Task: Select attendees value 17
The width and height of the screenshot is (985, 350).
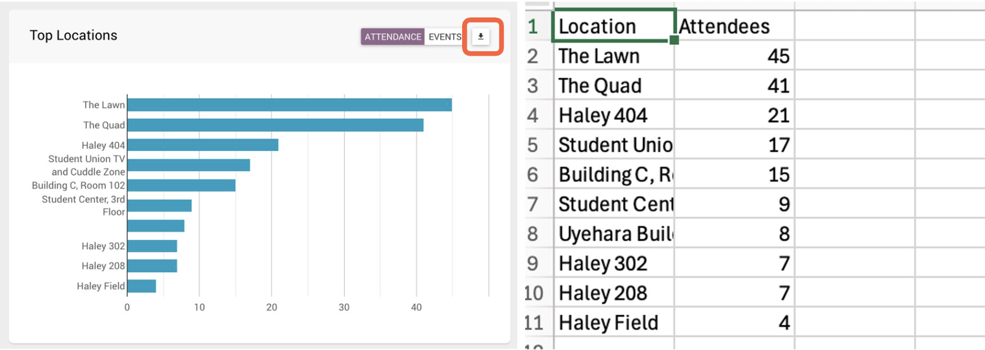Action: pos(734,145)
